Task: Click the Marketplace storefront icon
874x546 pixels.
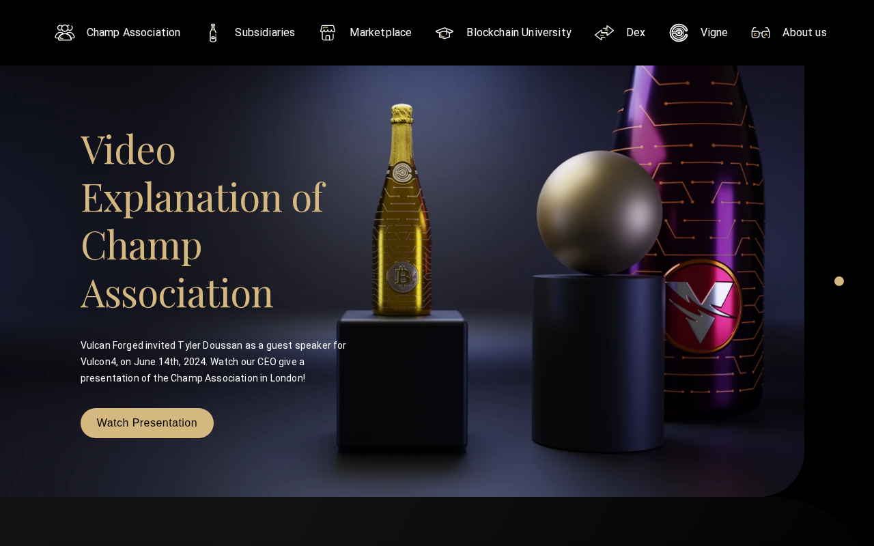Action: point(328,33)
